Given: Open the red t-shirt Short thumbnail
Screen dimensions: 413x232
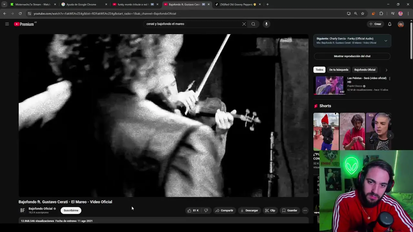Looking at the screenshot, I should tap(352, 131).
